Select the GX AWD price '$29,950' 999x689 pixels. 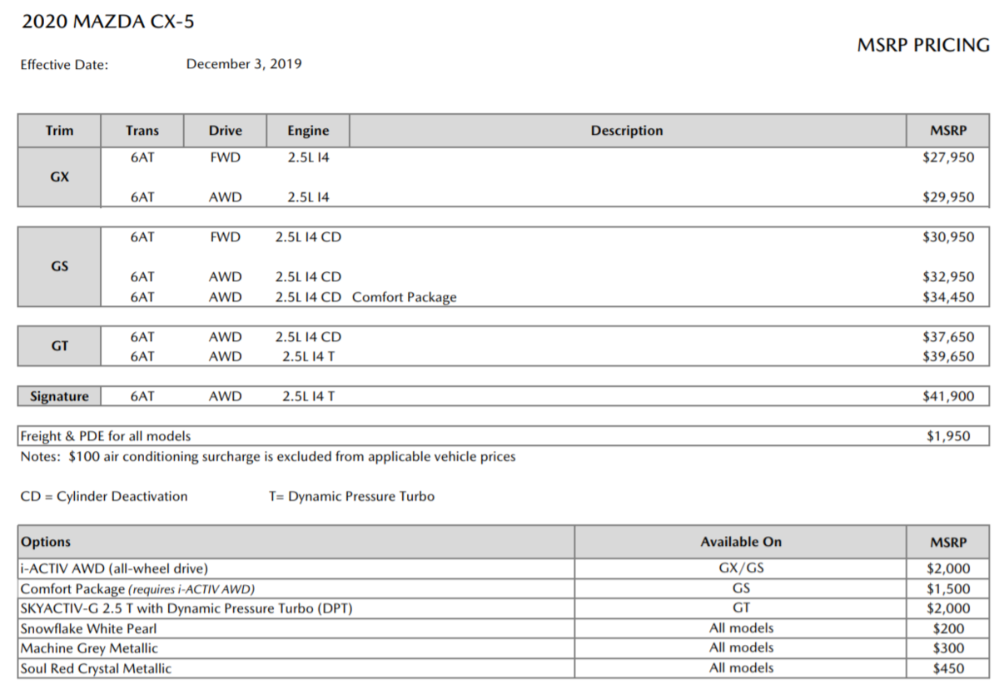coord(948,198)
